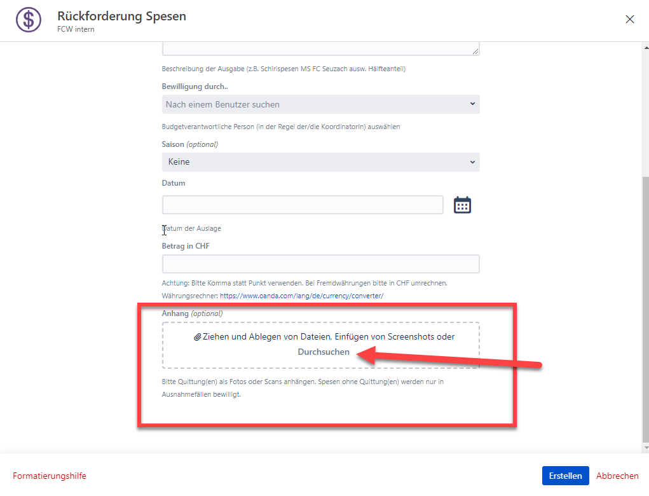Expand the Saison dropdown showing Keine
Viewport: 649px width, 496px height.
pos(320,162)
